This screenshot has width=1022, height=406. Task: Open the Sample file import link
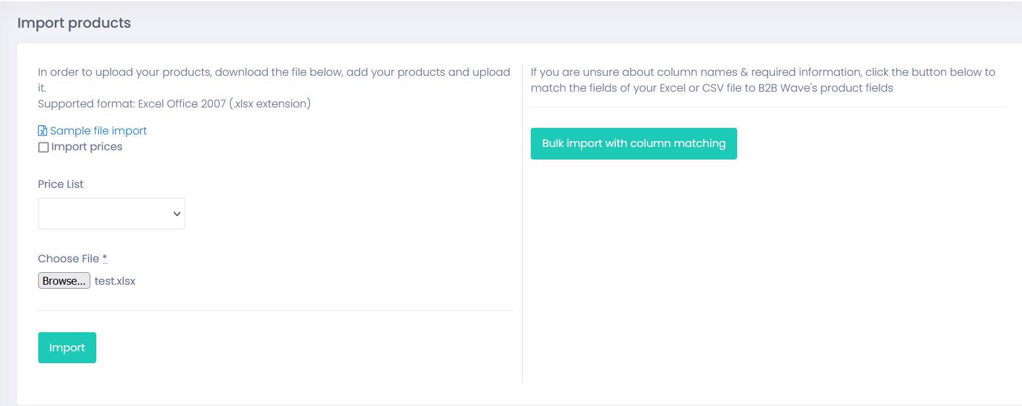point(98,130)
